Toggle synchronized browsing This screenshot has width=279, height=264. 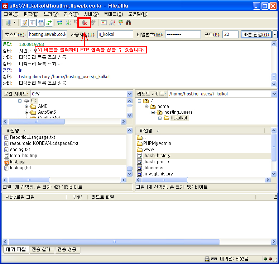pyautogui.click(x=120, y=23)
